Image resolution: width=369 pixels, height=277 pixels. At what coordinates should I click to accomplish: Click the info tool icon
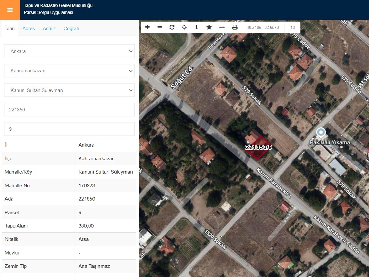coord(197,27)
